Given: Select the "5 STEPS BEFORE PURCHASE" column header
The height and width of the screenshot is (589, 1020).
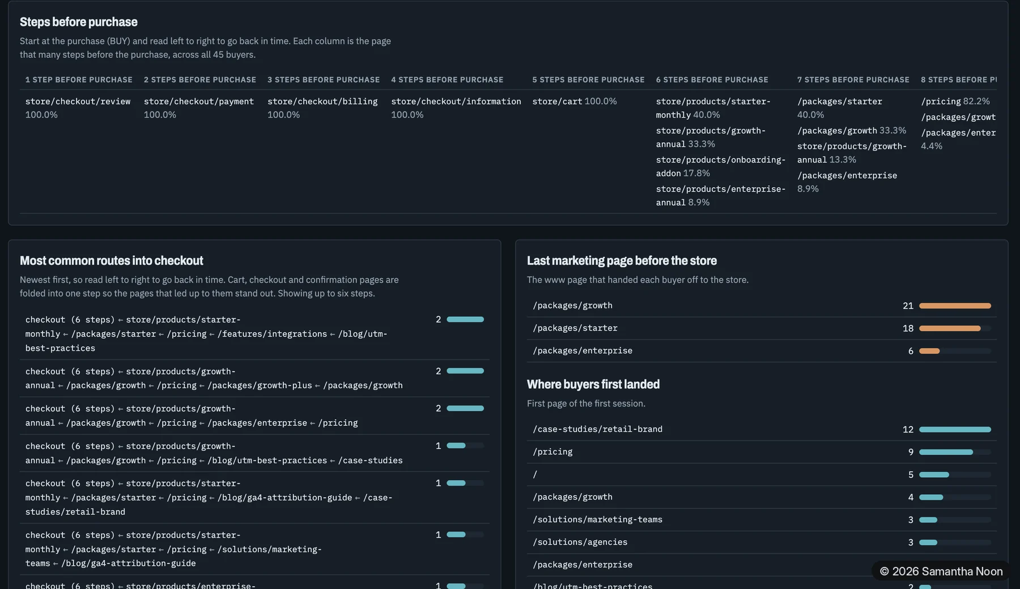Looking at the screenshot, I should [588, 80].
